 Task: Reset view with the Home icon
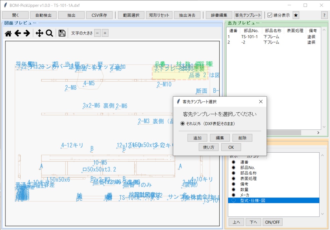8,33
